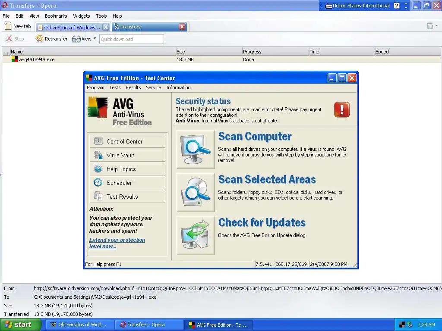This screenshot has height=331, width=442.
Task: Sort transfers by Speed column
Action: 407,52
